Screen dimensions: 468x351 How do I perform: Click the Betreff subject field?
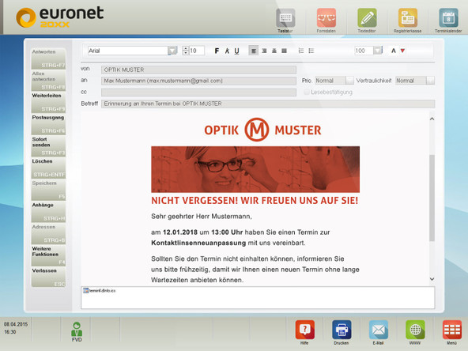coord(268,104)
